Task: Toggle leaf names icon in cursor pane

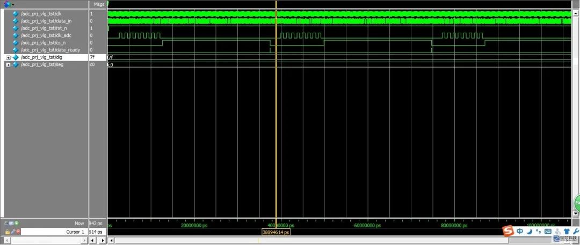Action: coord(6,223)
